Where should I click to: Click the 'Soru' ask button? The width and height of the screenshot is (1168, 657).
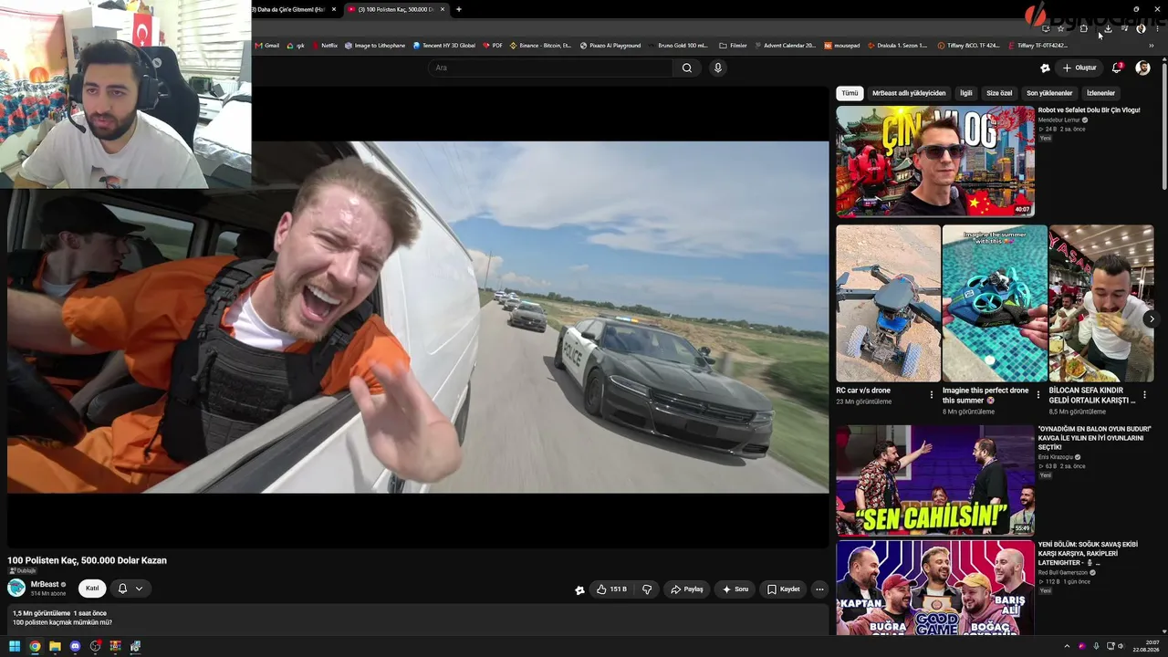pyautogui.click(x=735, y=589)
